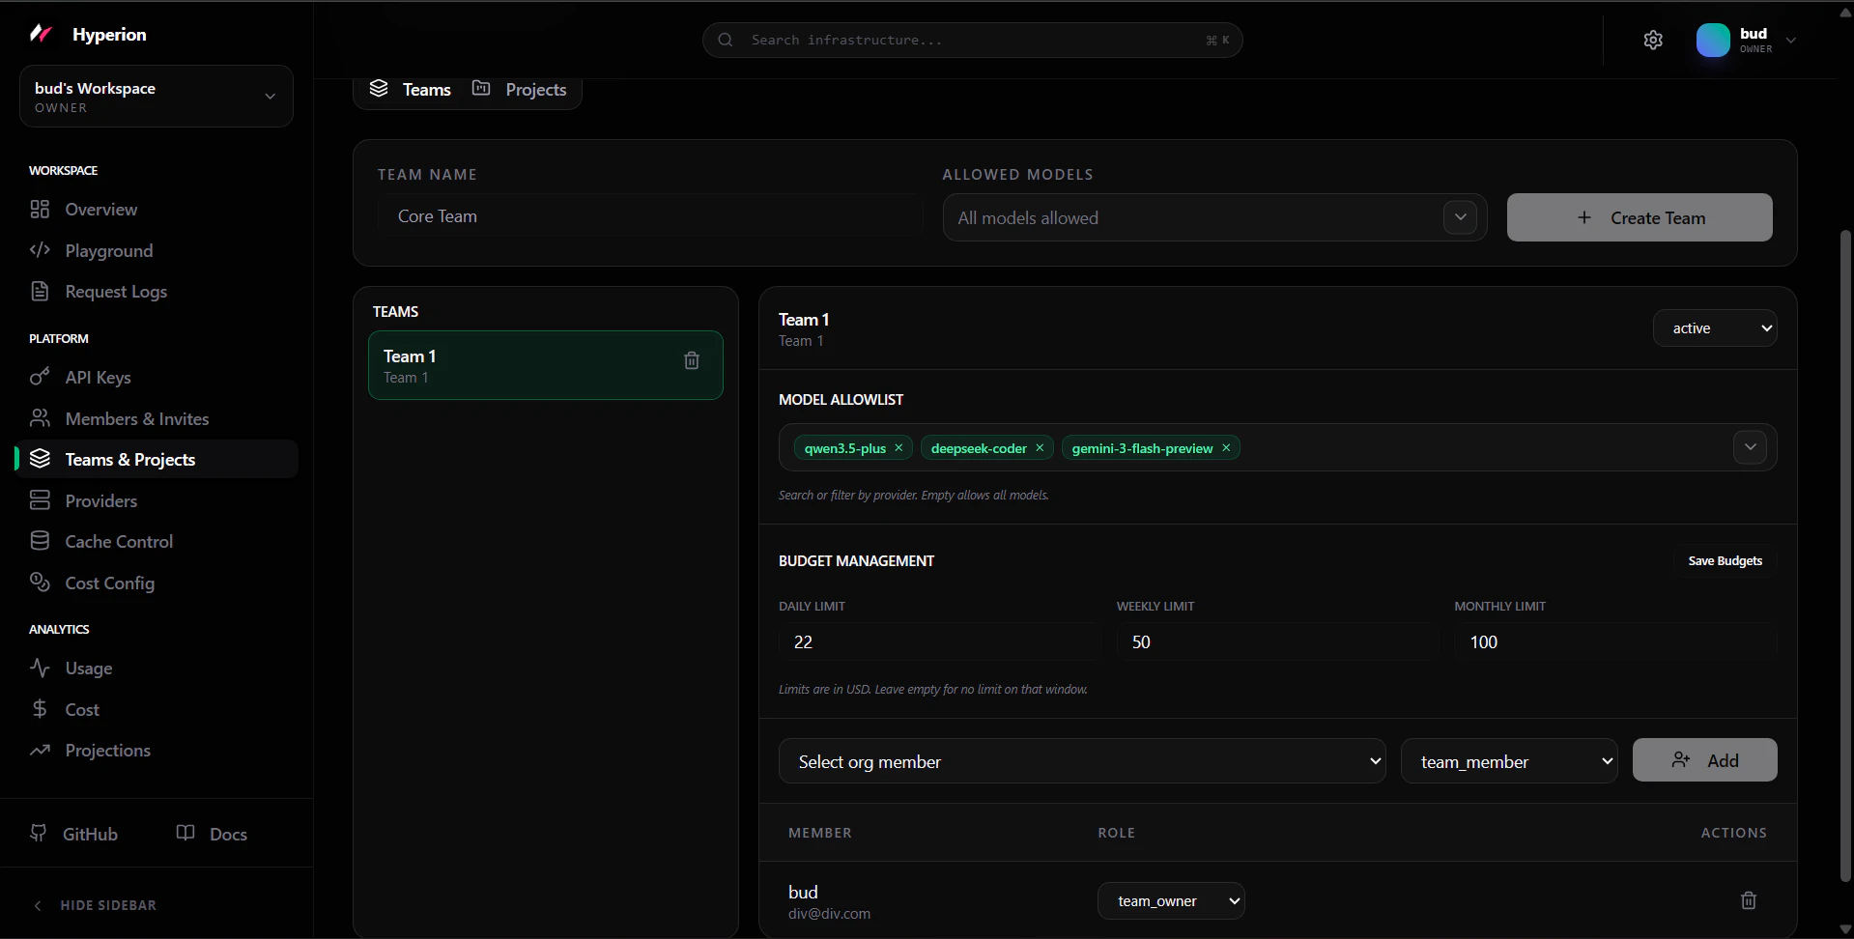
Task: Open the workspace settings gear
Action: click(1652, 40)
